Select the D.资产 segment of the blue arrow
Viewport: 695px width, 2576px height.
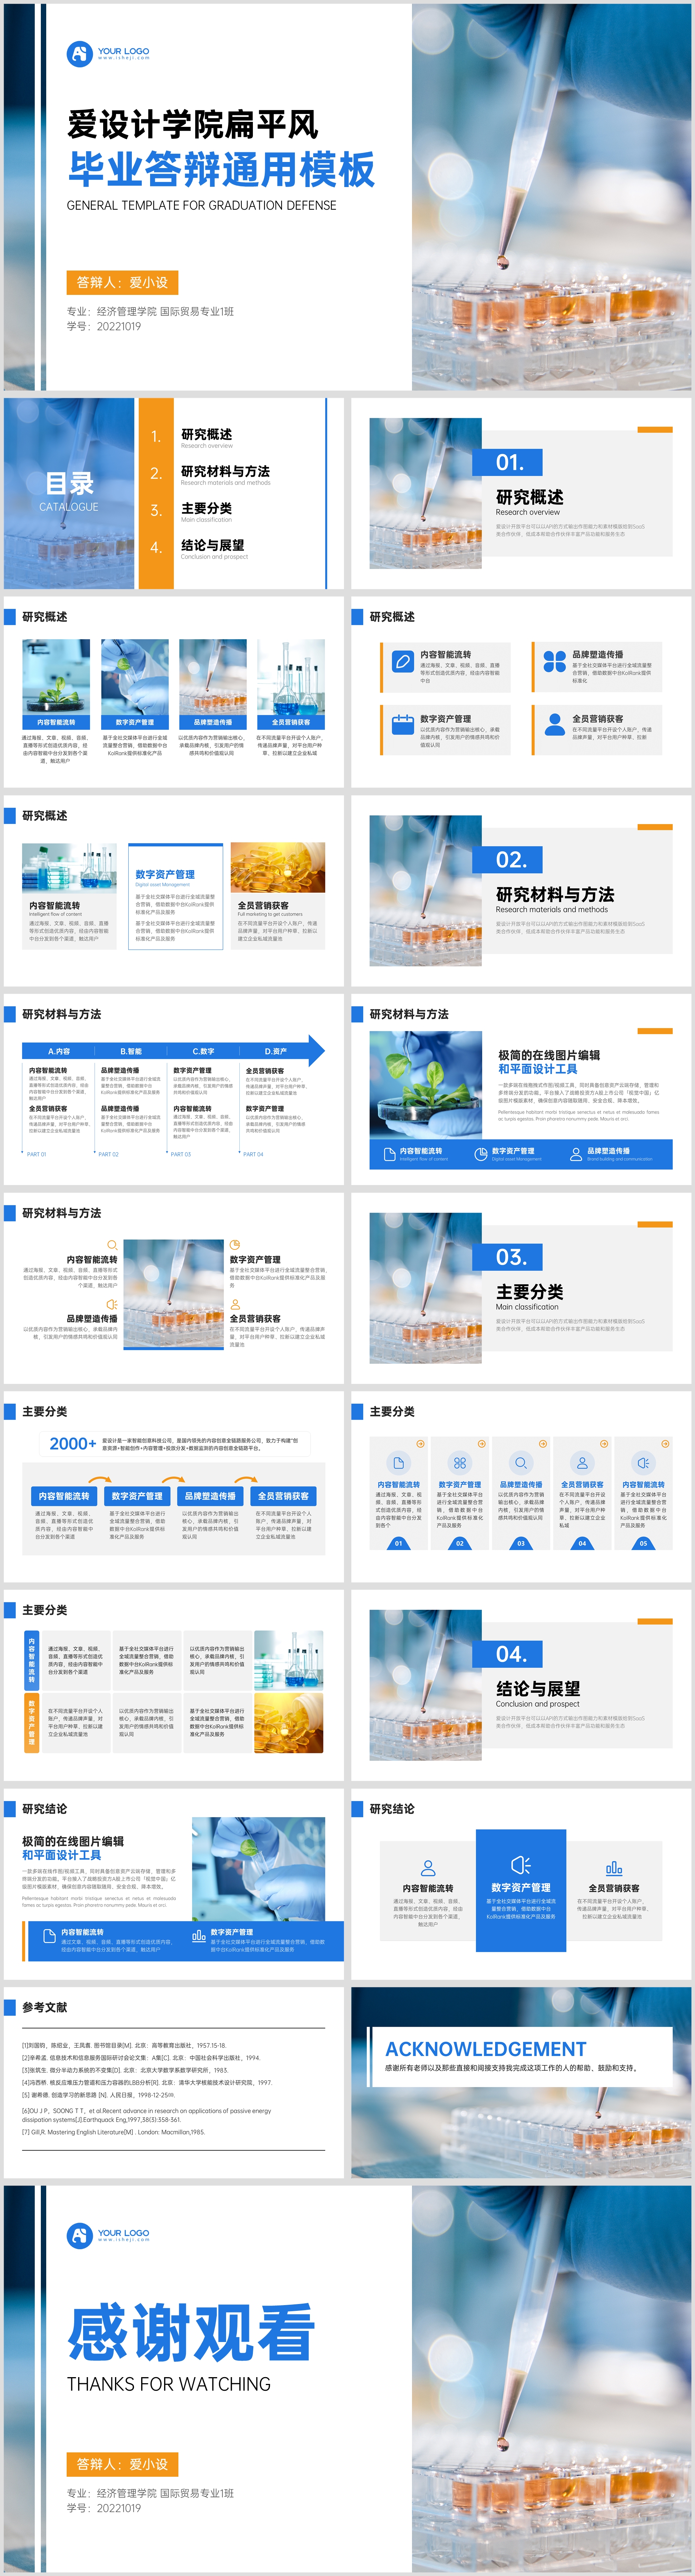click(275, 1051)
